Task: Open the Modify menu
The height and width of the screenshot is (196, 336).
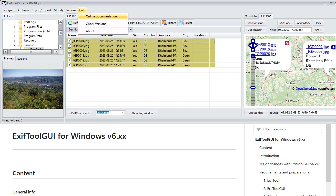Action: pos(59,10)
